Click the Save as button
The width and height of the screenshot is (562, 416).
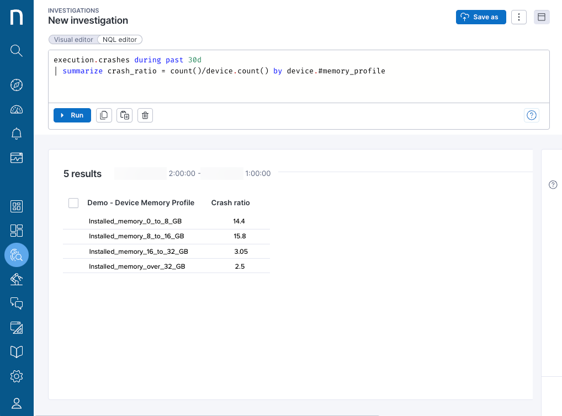(480, 17)
